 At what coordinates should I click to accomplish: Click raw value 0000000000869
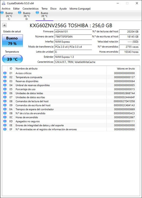pyautogui.click(x=124, y=109)
